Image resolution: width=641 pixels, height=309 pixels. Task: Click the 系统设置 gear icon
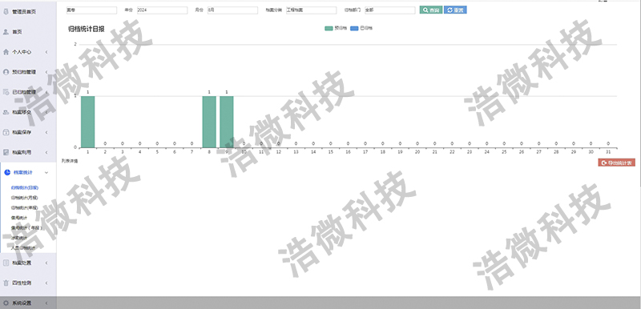tap(6, 303)
